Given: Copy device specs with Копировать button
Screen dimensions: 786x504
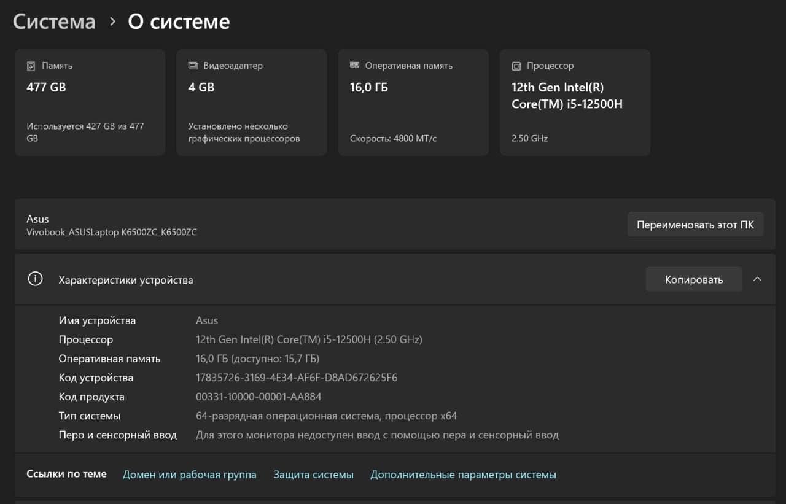Looking at the screenshot, I should 694,279.
